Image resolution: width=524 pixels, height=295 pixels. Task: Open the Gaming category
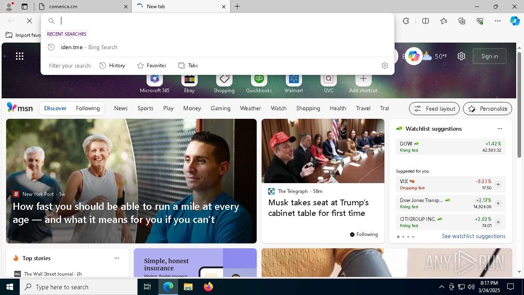(x=221, y=108)
